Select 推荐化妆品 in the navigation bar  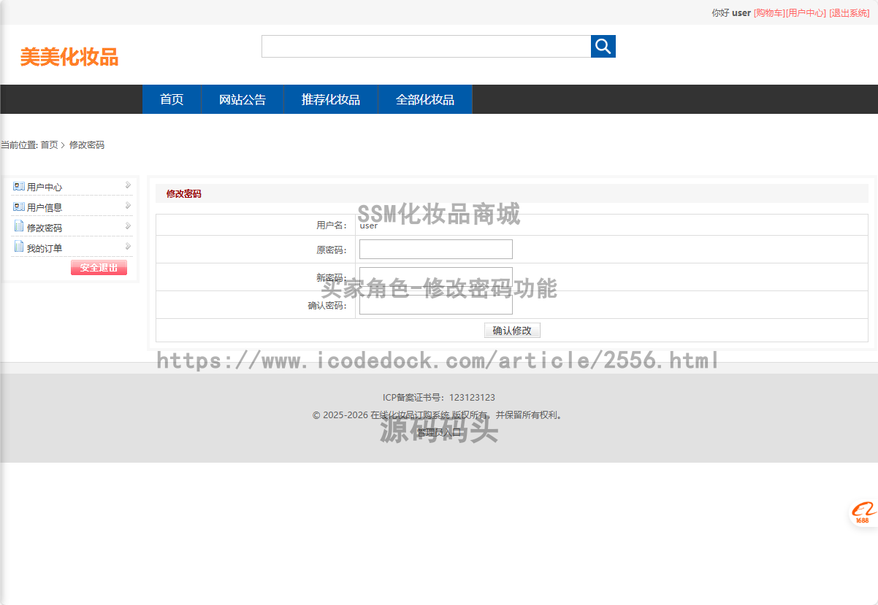pyautogui.click(x=331, y=100)
